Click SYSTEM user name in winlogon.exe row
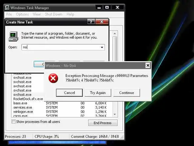194x146 pixels. click(52, 112)
